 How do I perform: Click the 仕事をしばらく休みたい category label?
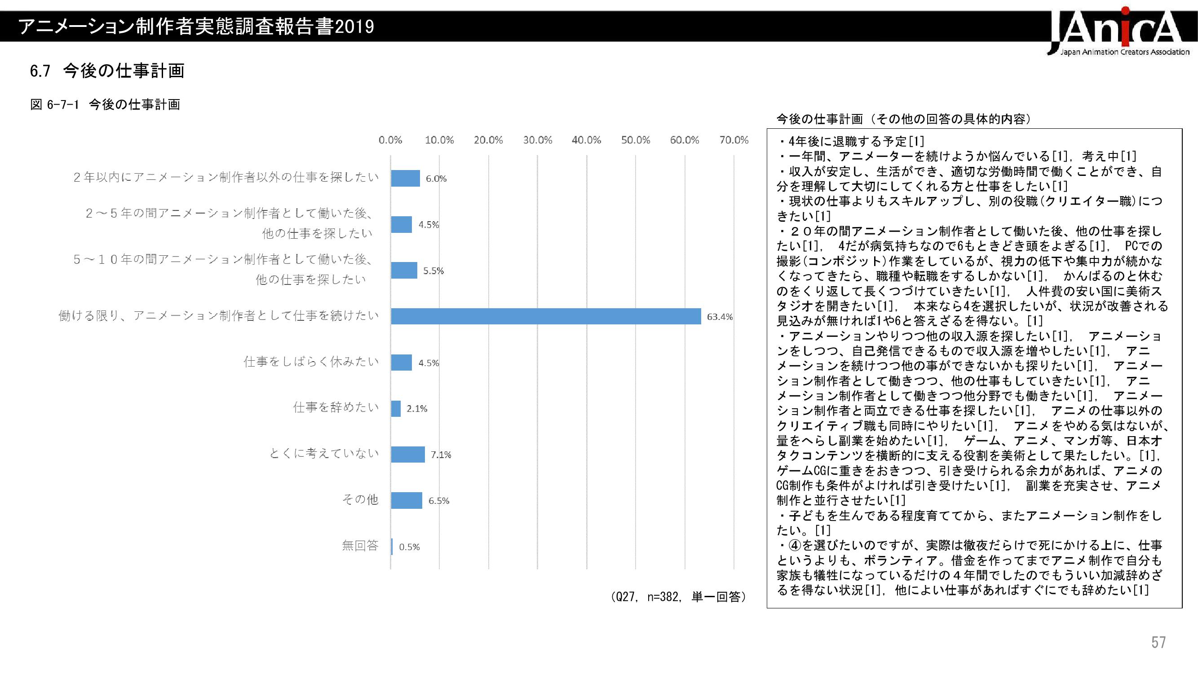311,362
